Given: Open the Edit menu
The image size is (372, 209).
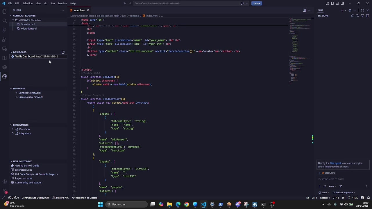Looking at the screenshot, I should click(x=17, y=3).
